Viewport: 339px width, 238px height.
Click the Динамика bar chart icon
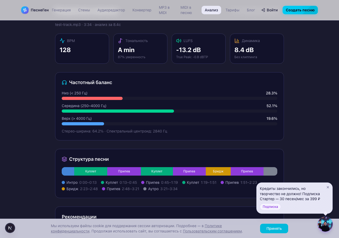[x=237, y=41]
